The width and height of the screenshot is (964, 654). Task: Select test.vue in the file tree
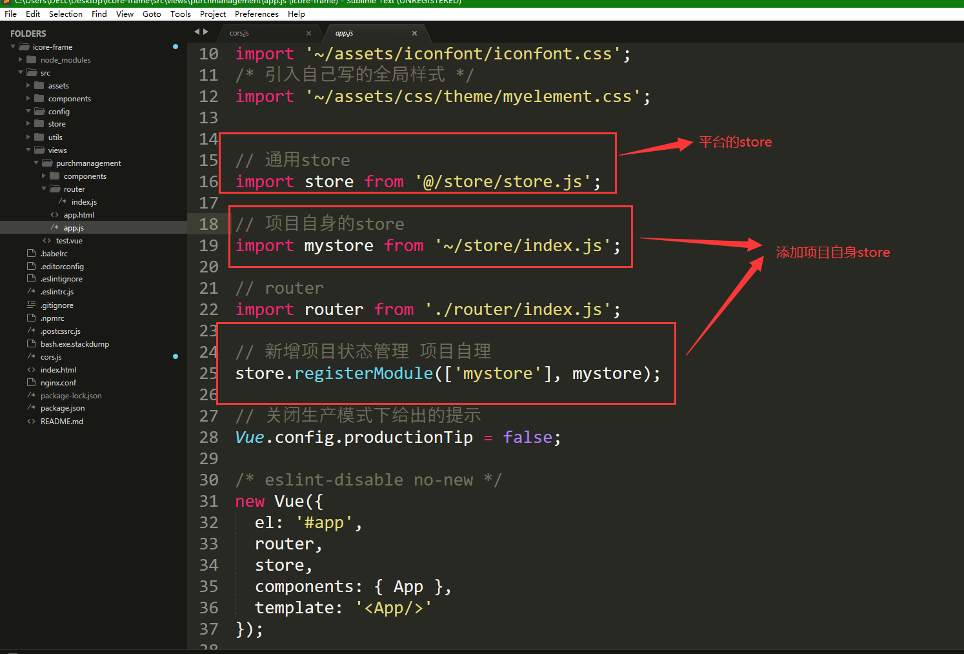pos(69,241)
